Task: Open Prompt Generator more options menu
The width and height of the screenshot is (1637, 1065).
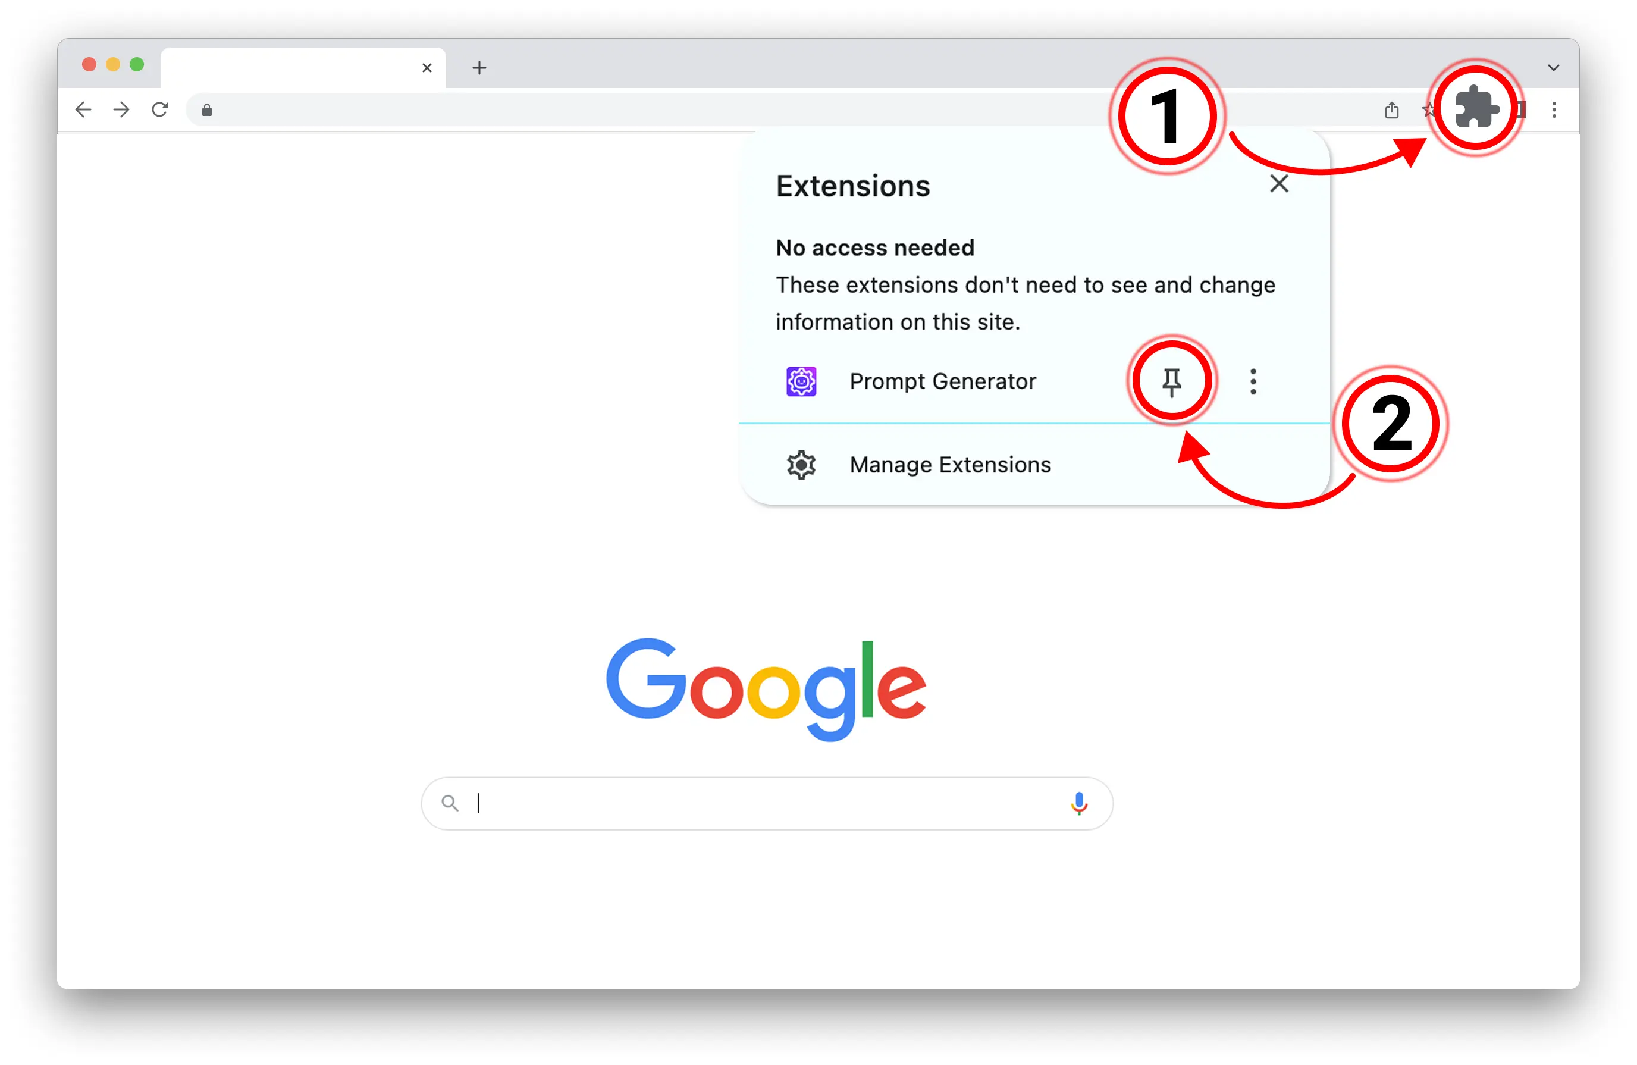Action: coord(1253,381)
